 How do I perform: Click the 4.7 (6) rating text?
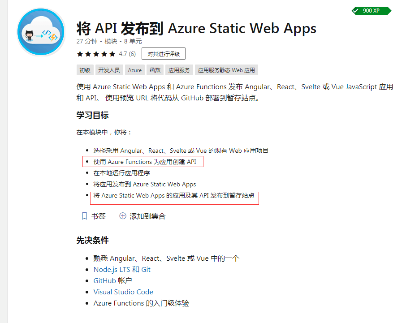pyautogui.click(x=127, y=54)
